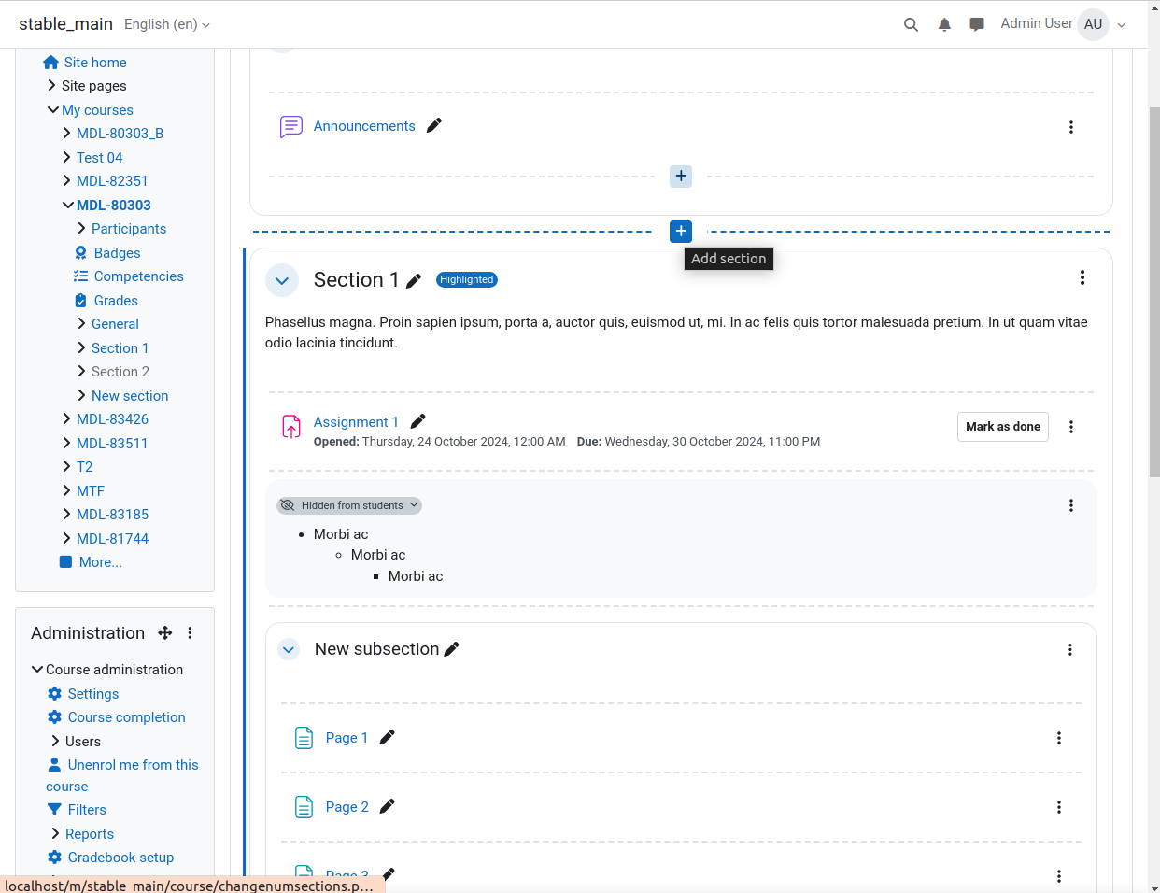Open the Hidden from students availability dropdown
Viewport: 1160px width, 893px height.
(349, 505)
